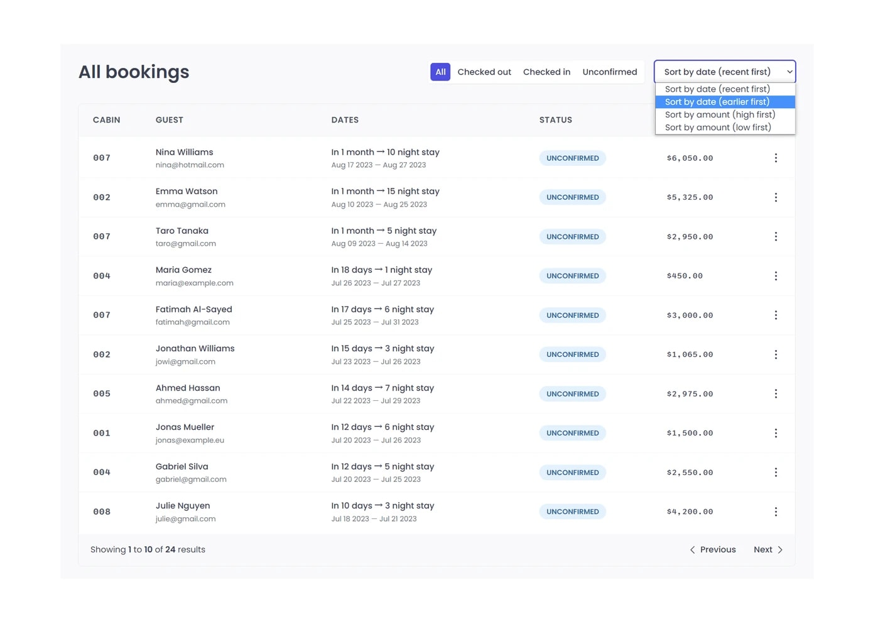Open actions menu for Taro Tanaka booking

776,237
